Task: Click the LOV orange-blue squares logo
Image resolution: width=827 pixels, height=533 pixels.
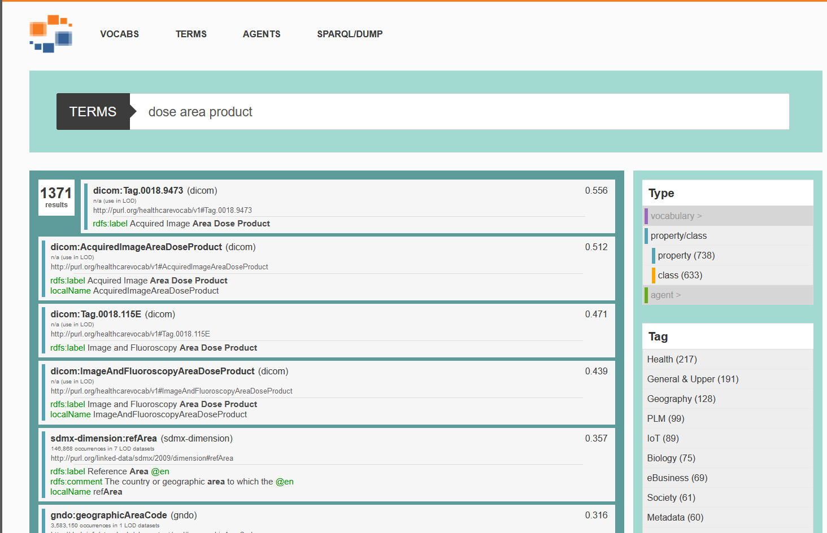Action: (51, 34)
